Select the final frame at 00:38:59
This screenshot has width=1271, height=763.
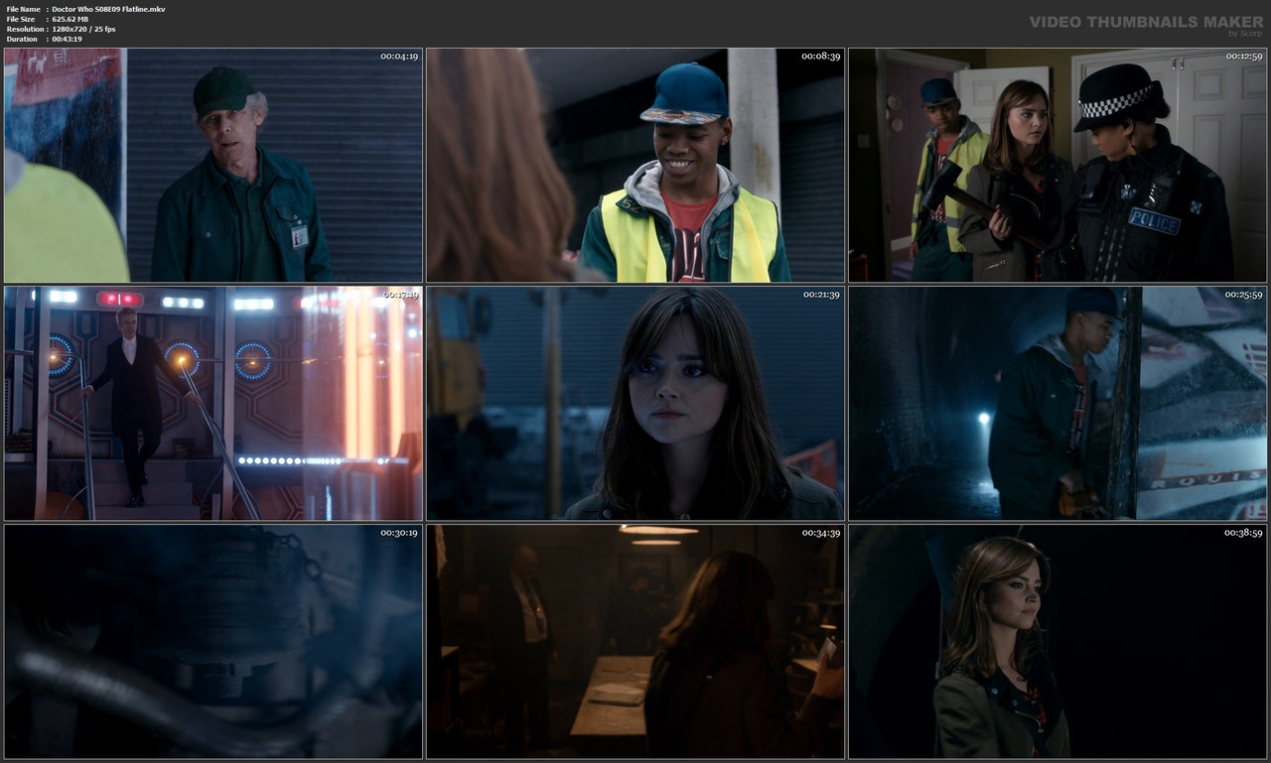click(1058, 641)
